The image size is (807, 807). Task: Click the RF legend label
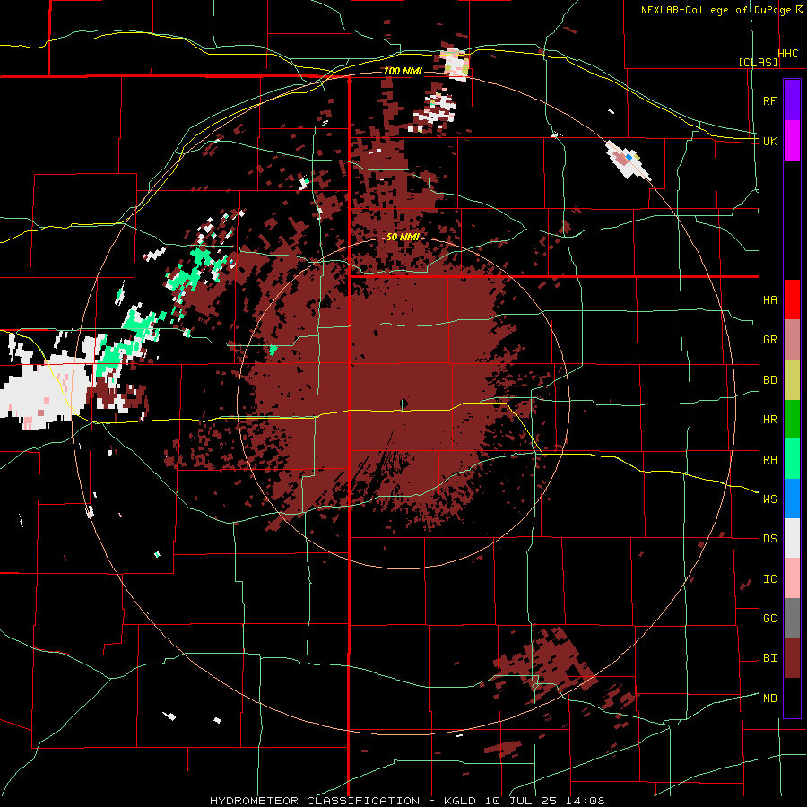(x=769, y=100)
